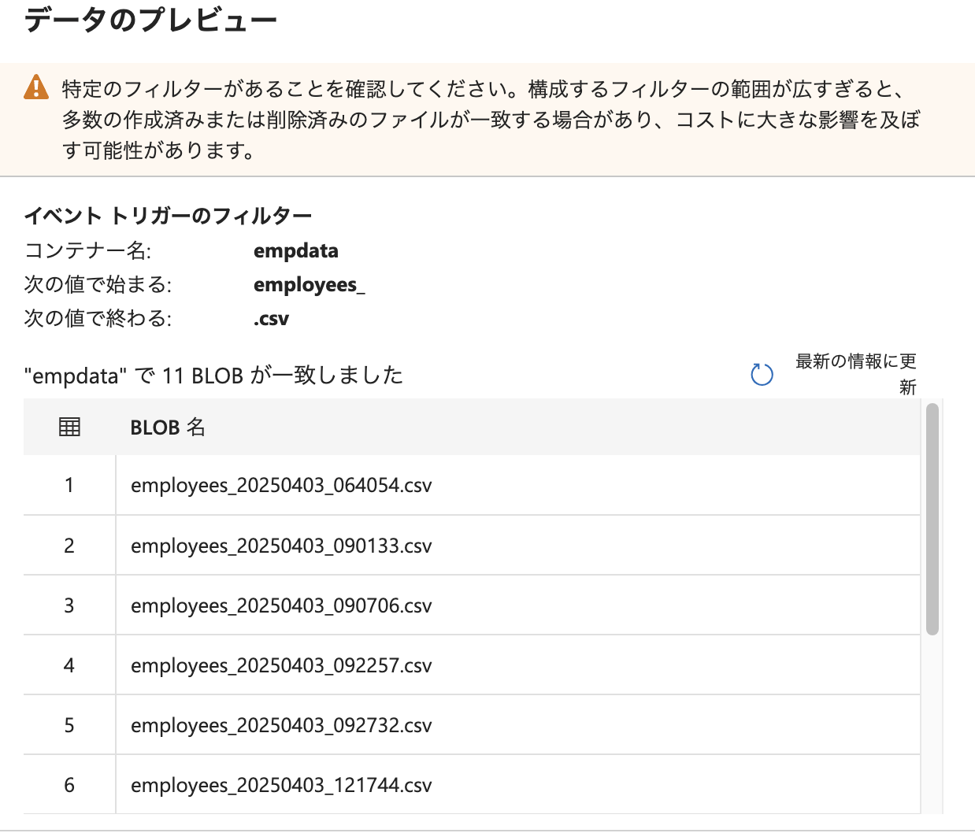Select row 1 file employees_20250403_064054.csv
Screen dimensions: 975x833
pyautogui.click(x=281, y=485)
